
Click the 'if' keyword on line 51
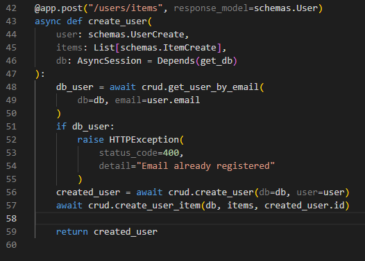tap(61, 127)
